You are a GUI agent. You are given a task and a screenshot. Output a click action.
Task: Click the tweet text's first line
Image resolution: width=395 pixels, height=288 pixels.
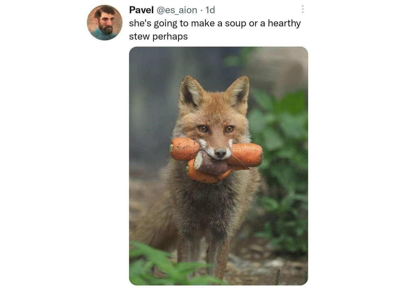coord(215,24)
